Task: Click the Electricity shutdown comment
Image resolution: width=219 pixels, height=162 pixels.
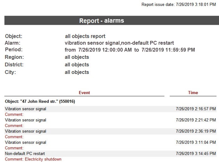Action: coord(33,159)
